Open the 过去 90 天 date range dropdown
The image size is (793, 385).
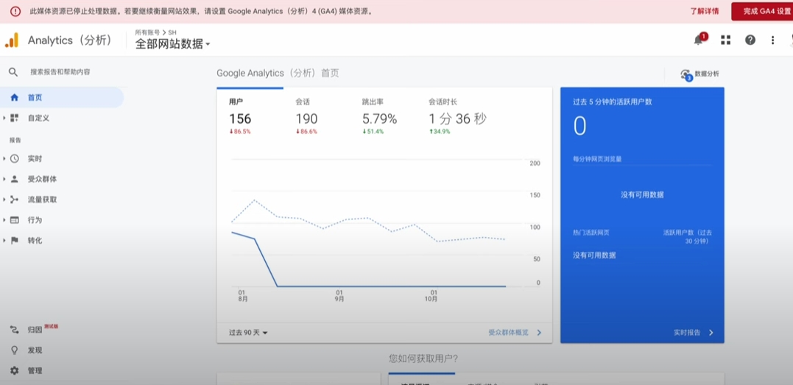tap(248, 333)
